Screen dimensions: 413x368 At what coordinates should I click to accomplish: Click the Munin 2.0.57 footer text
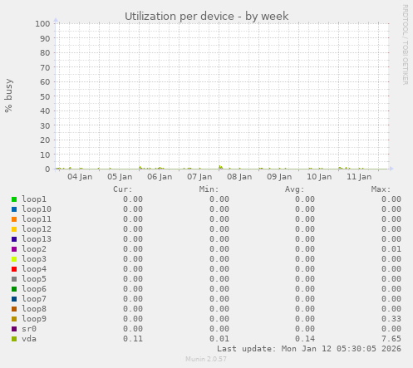tap(206, 359)
